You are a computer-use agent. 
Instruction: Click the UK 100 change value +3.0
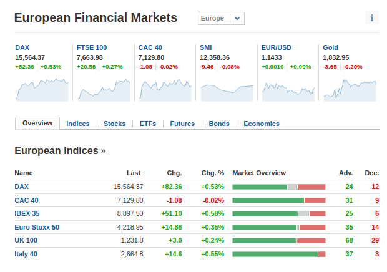(x=175, y=240)
